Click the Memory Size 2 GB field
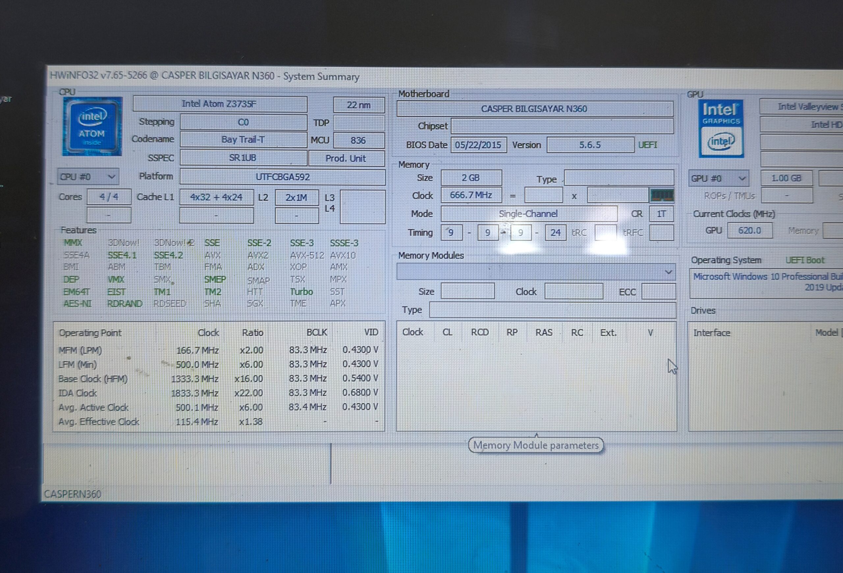Viewport: 843px width, 573px height. tap(471, 178)
